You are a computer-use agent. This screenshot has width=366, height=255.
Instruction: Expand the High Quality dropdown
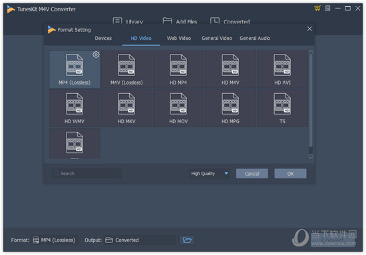point(210,174)
